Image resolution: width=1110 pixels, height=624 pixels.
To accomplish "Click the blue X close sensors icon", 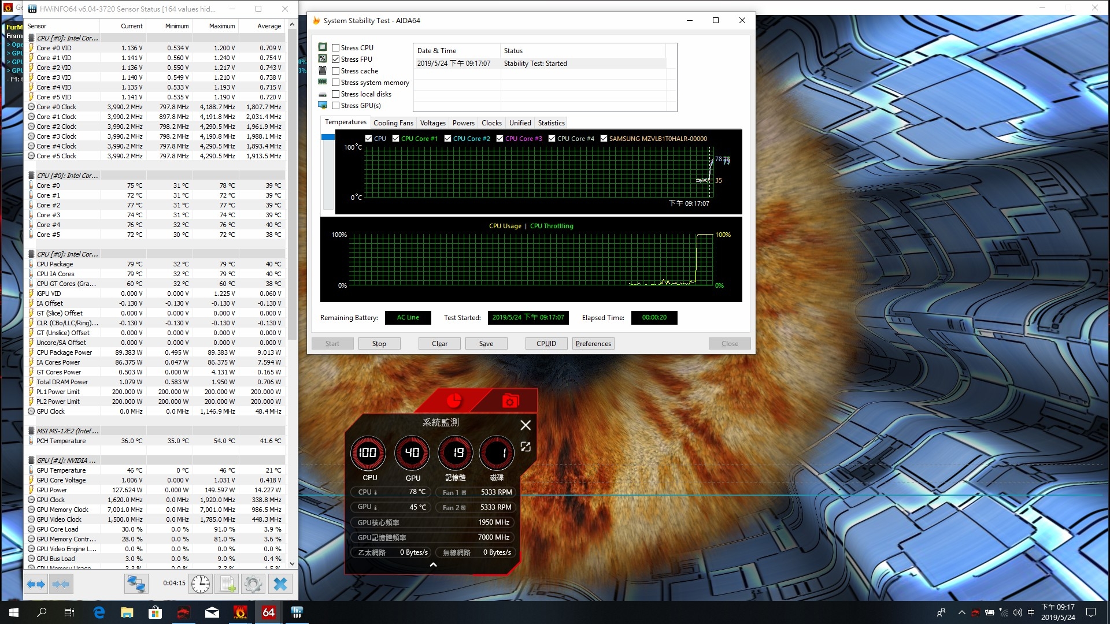I will coord(280,584).
